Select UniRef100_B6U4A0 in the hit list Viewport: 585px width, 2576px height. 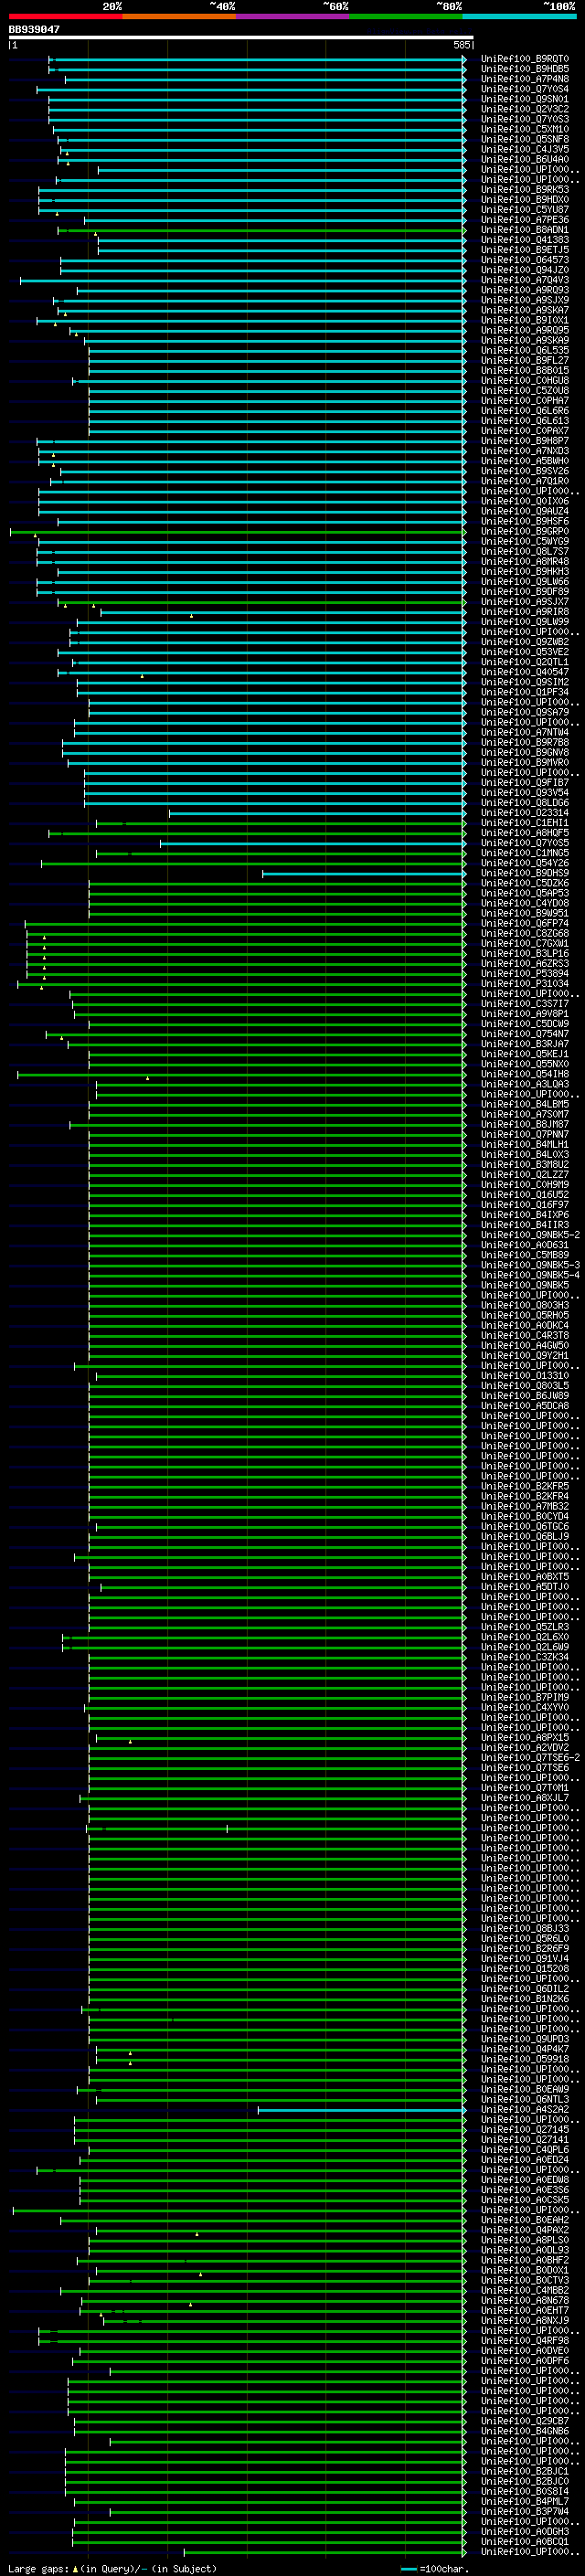point(524,159)
